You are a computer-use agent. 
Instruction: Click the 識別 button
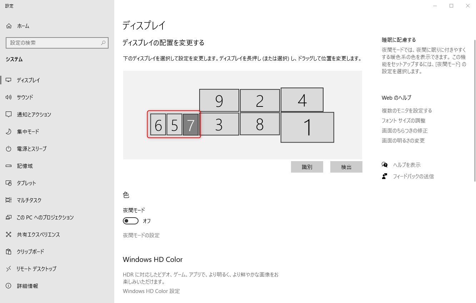coord(307,167)
